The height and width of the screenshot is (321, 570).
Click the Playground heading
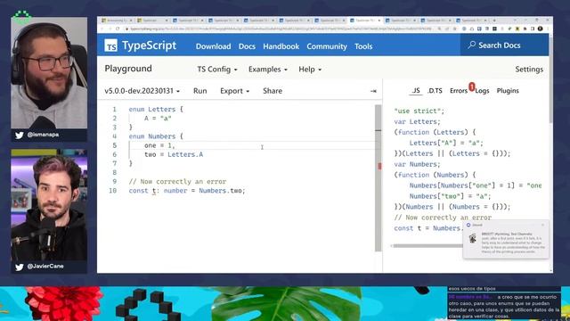pos(128,69)
